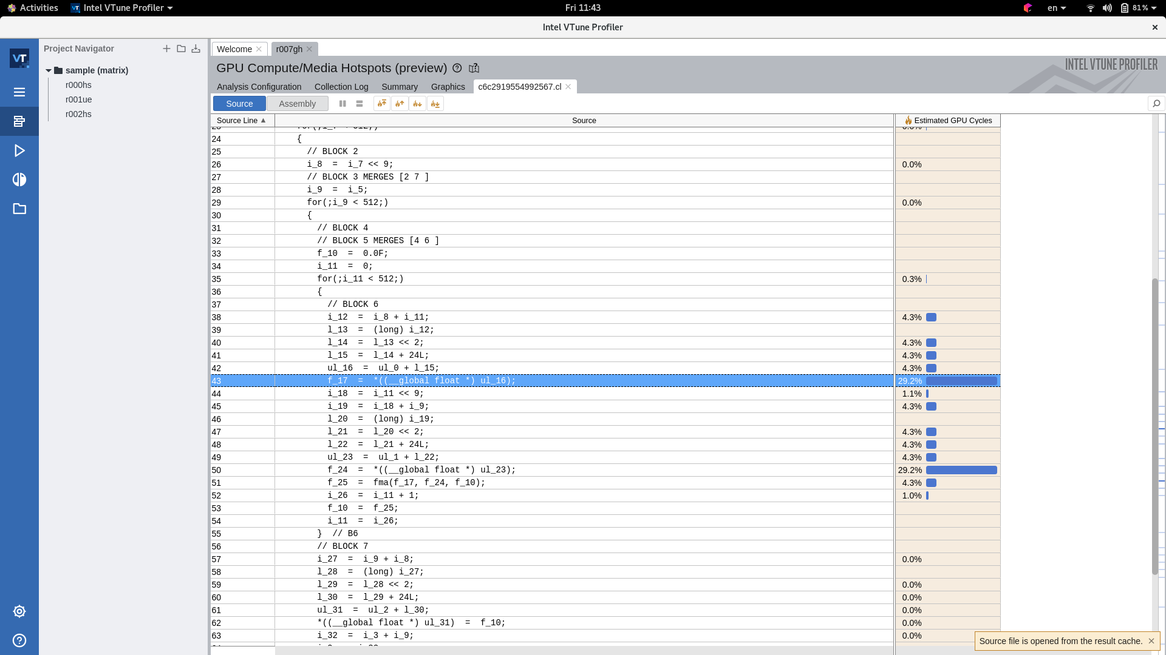This screenshot has height=655, width=1166.
Task: Switch to stacked horizontal layout
Action: click(x=360, y=104)
